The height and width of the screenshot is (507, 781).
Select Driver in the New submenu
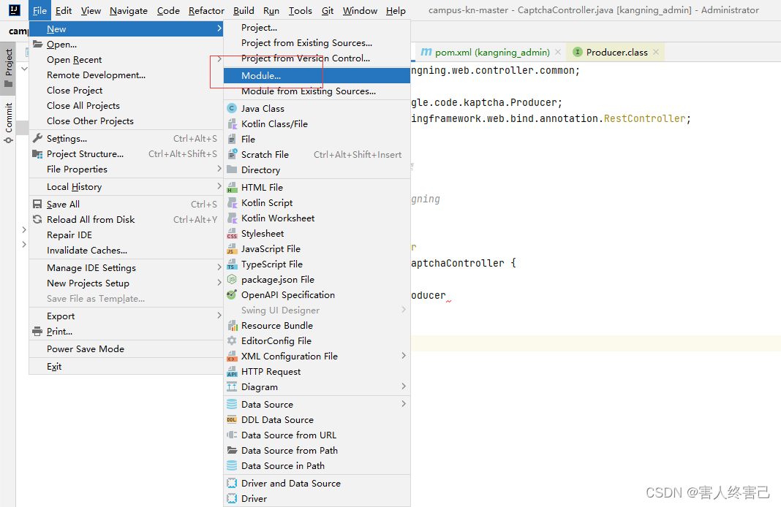(x=317, y=498)
